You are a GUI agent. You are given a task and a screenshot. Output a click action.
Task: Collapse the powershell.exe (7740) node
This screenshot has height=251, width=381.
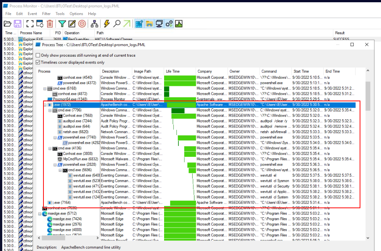click(x=55, y=138)
